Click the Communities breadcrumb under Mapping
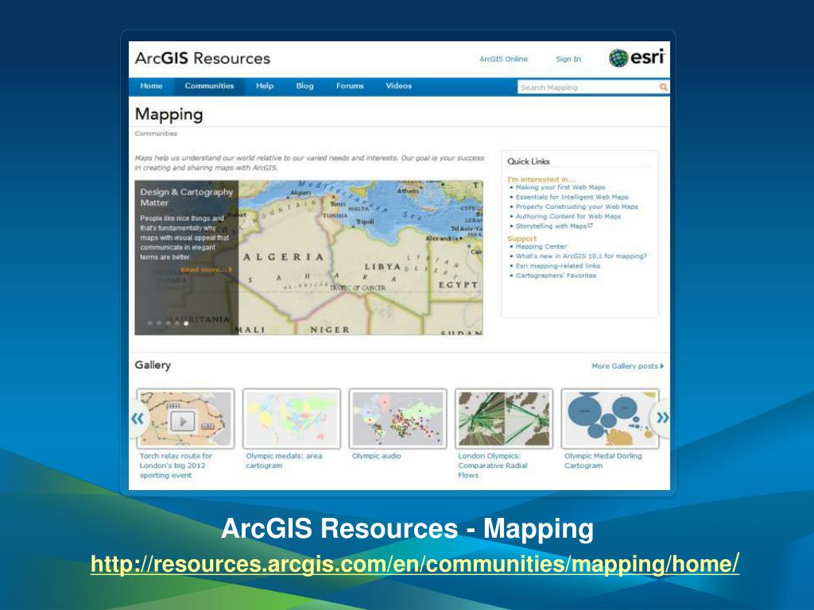This screenshot has width=814, height=610. click(x=156, y=133)
